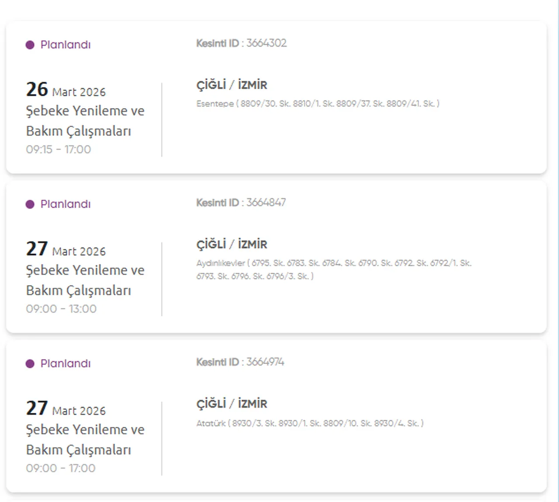The width and height of the screenshot is (559, 502).
Task: Click the 09:00 - 17:00 time range
Action: point(61,468)
